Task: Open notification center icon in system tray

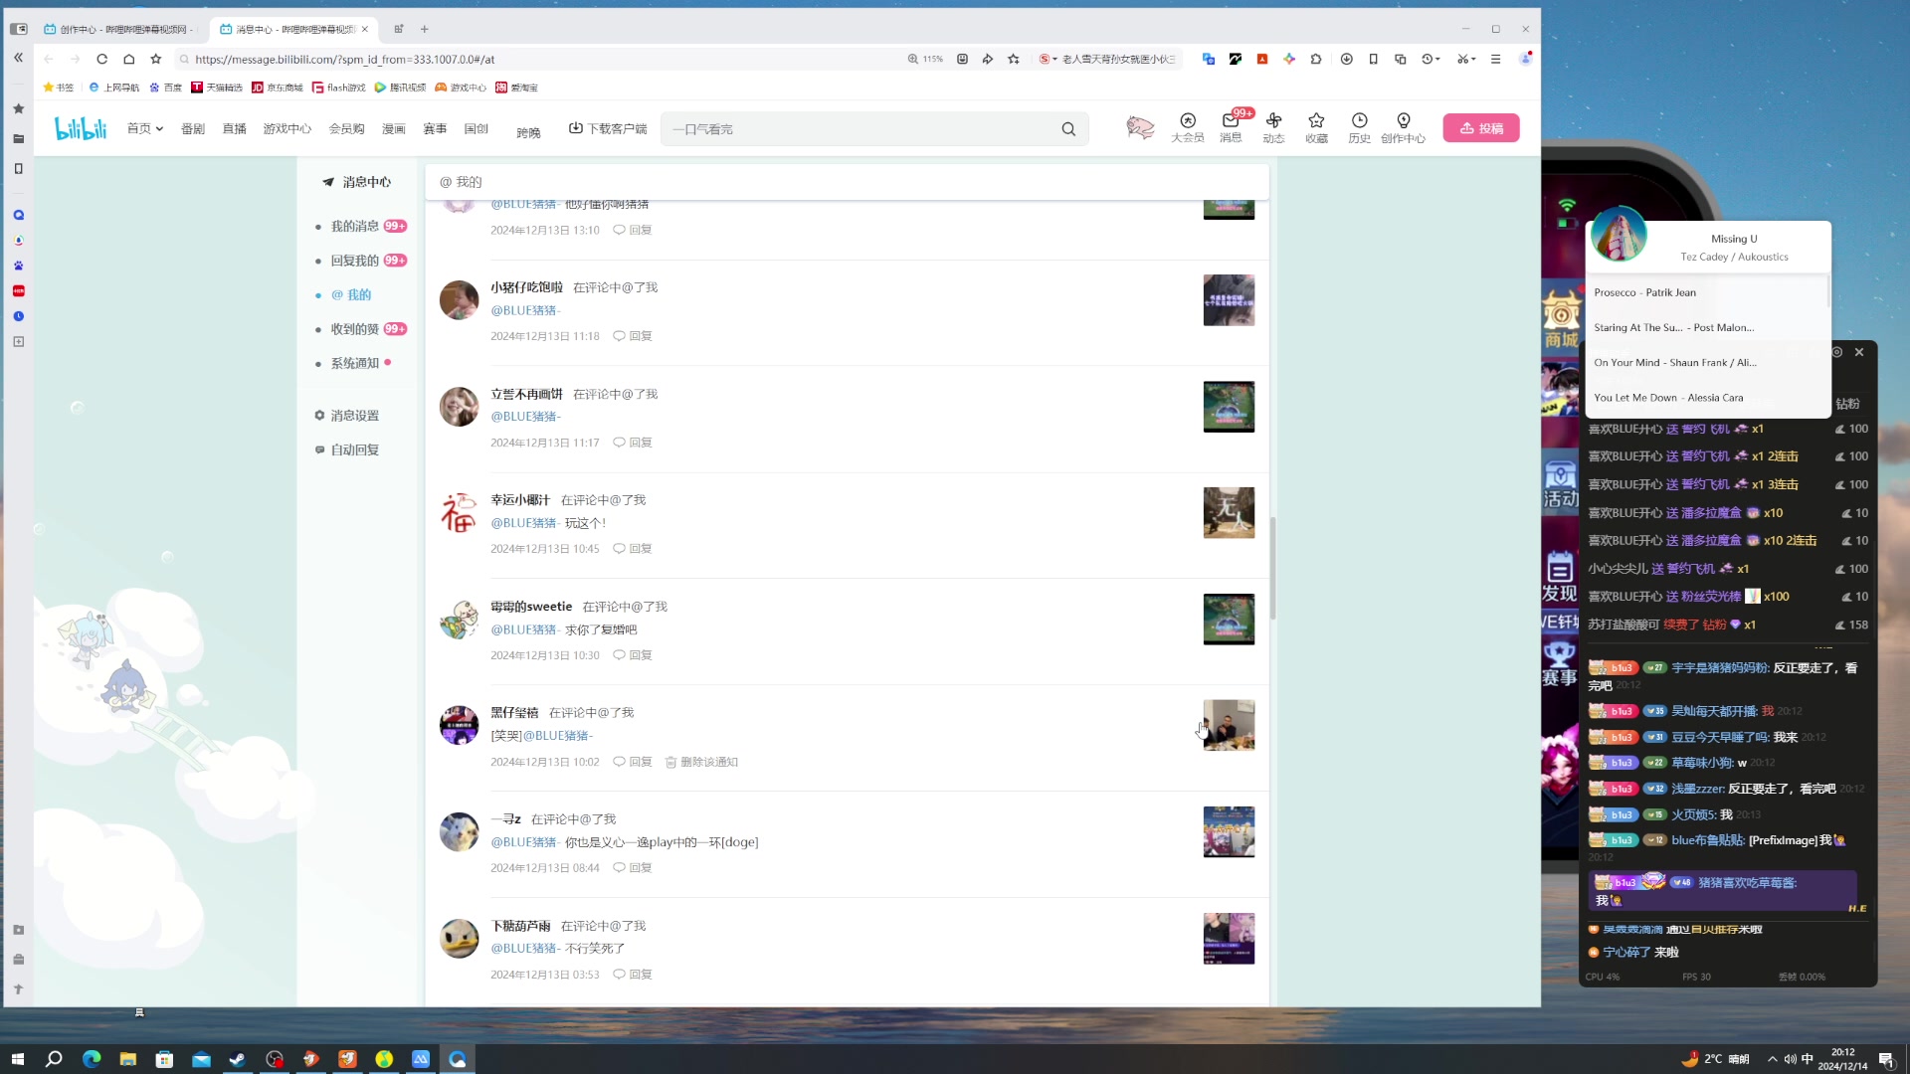Action: [x=1885, y=1059]
